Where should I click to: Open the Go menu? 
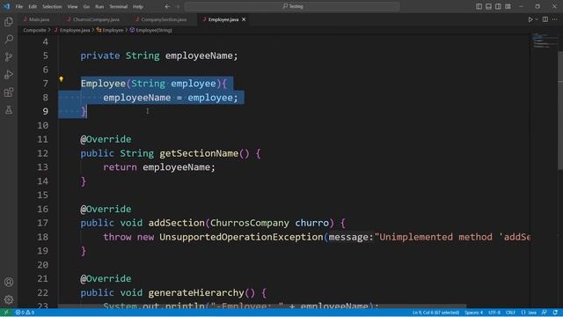click(x=86, y=6)
